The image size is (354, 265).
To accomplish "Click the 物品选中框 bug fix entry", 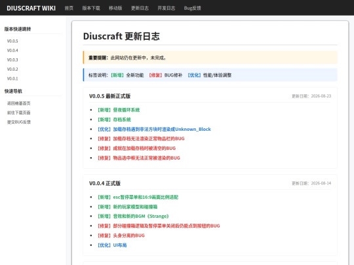I will (x=138, y=158).
